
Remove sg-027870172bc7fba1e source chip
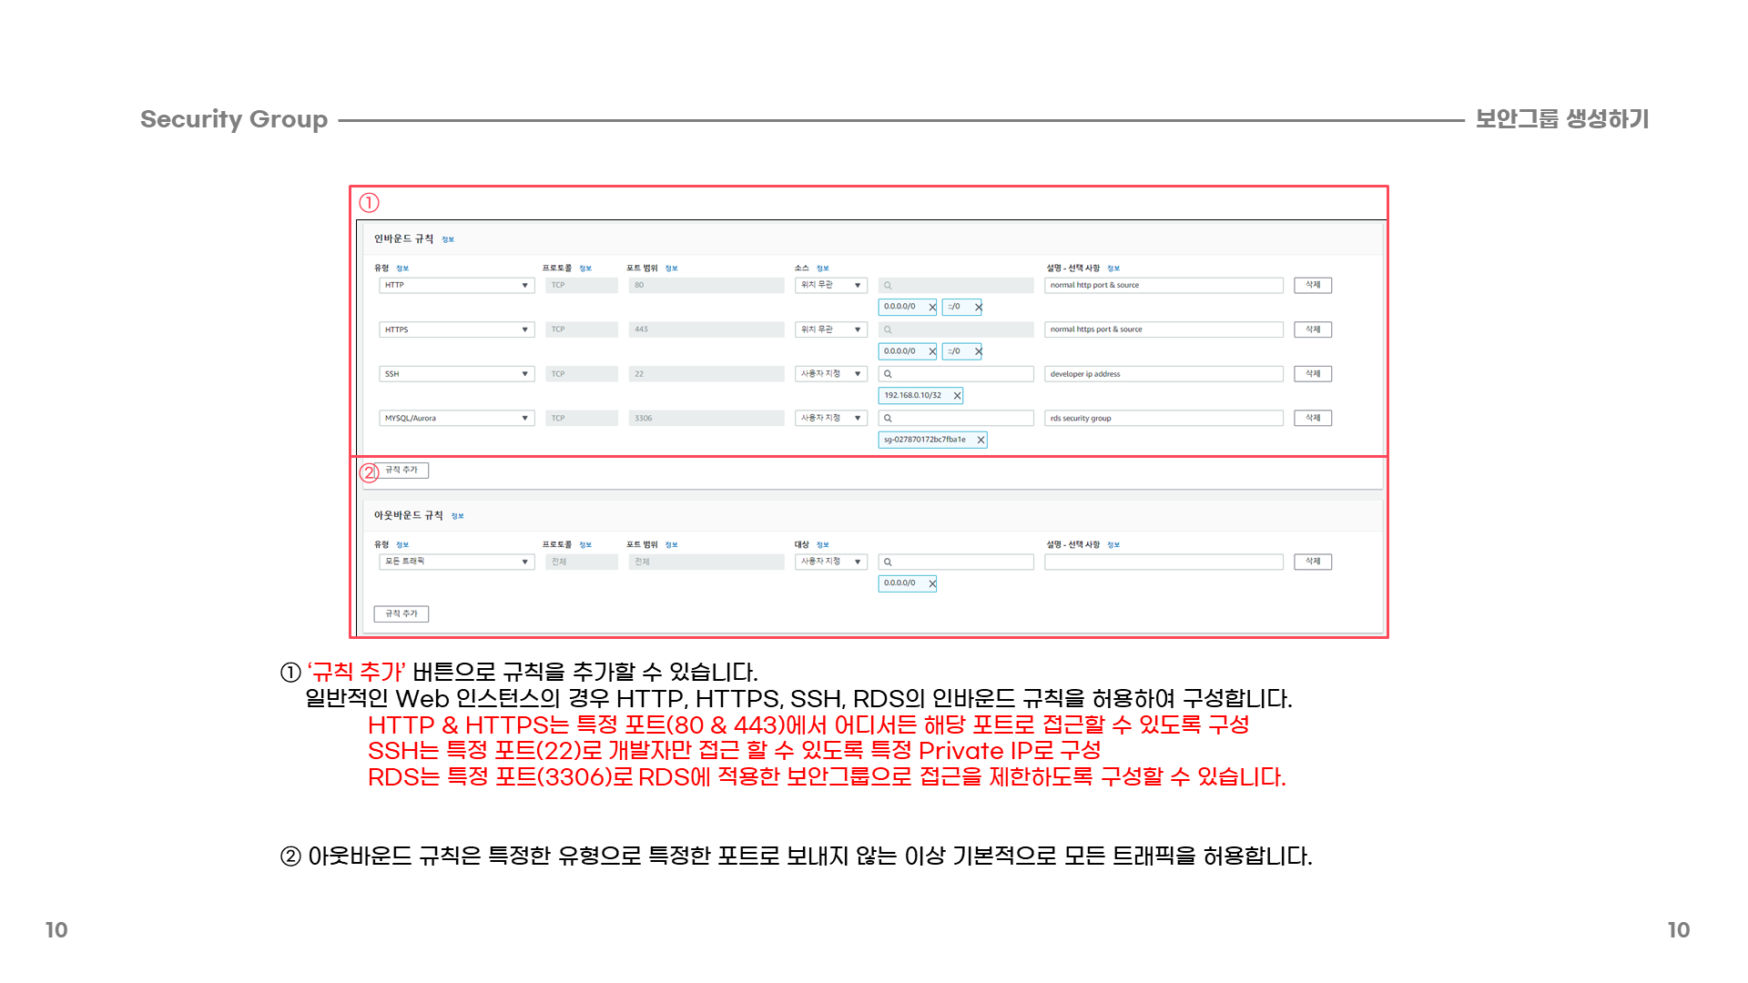tap(981, 441)
